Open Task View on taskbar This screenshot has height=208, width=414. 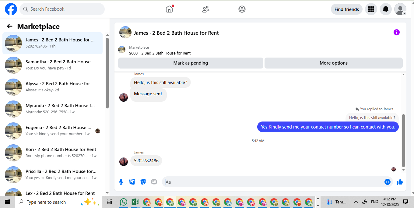110,202
